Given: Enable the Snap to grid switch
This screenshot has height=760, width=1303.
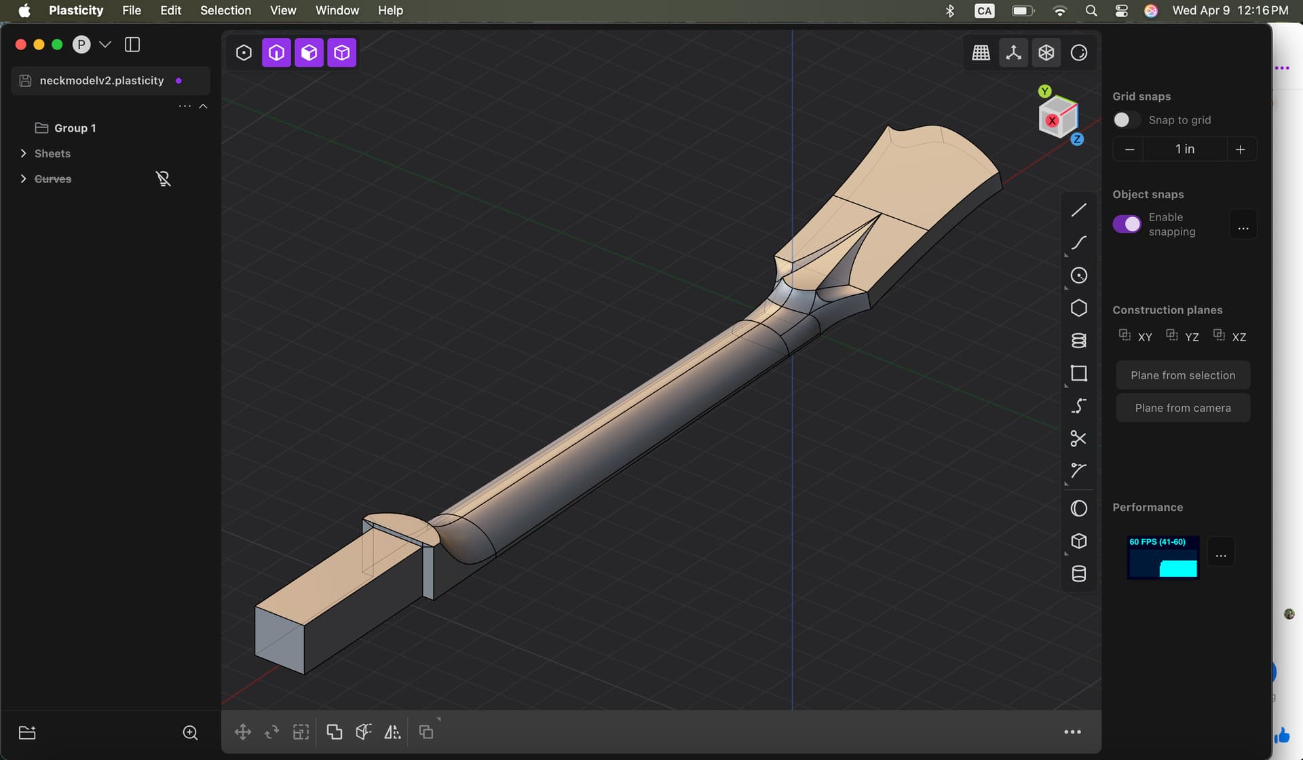Looking at the screenshot, I should 1125,120.
